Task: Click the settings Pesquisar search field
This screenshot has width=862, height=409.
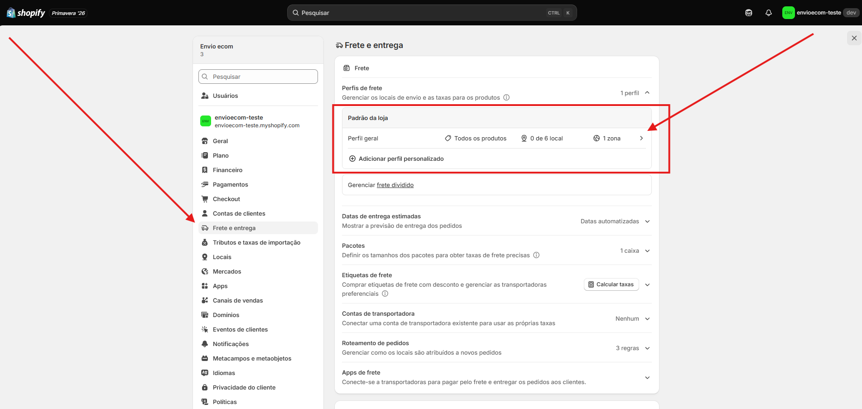Action: 258,77
